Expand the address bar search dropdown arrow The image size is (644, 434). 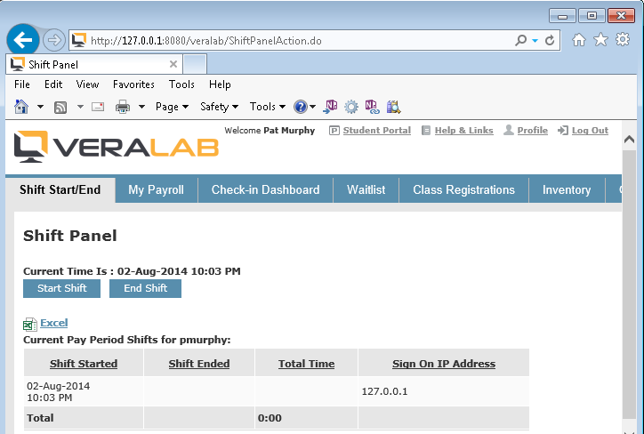[535, 41]
